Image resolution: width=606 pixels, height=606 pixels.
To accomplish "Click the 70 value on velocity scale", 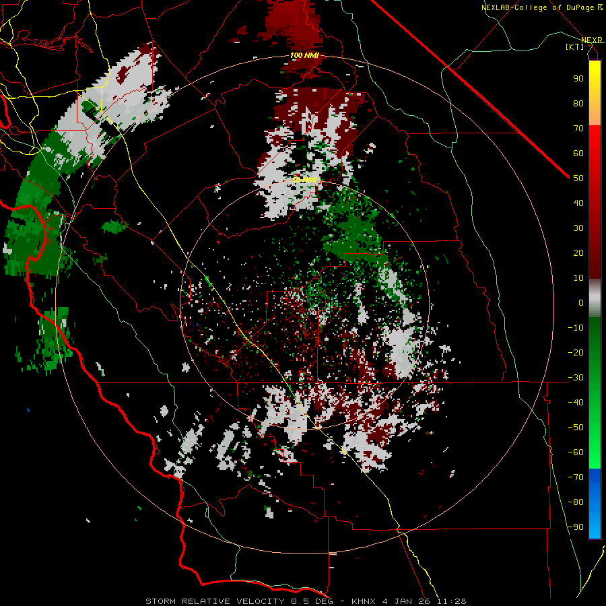I will click(578, 129).
